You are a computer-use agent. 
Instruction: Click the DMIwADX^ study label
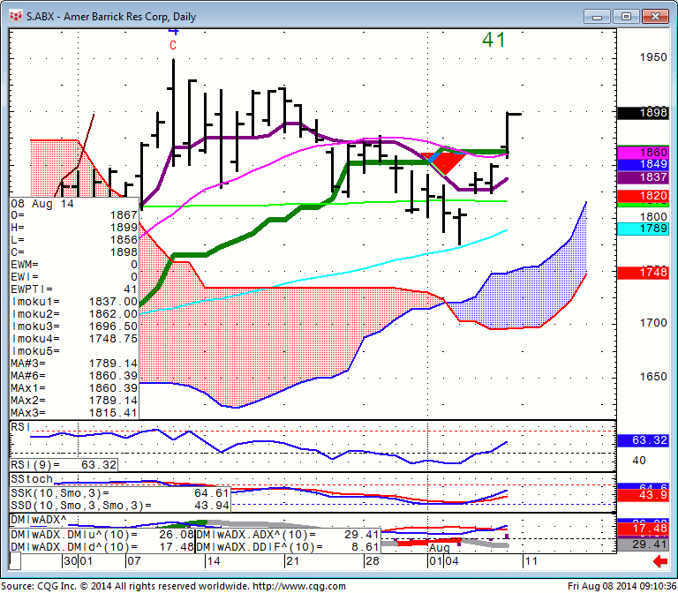click(38, 520)
